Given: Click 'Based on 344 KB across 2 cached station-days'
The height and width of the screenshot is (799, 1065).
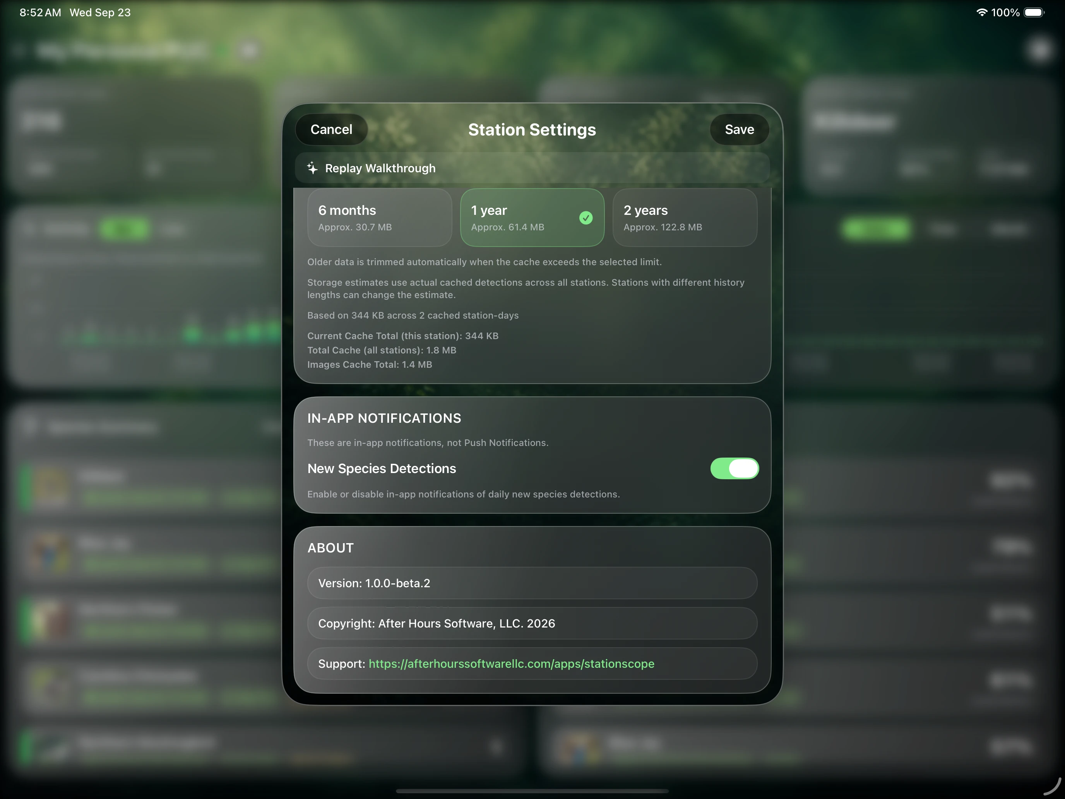Looking at the screenshot, I should click(x=413, y=315).
